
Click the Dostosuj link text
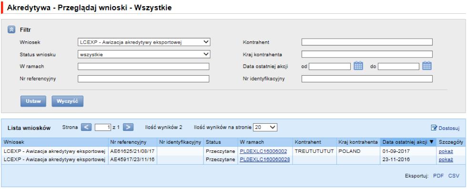449,128
